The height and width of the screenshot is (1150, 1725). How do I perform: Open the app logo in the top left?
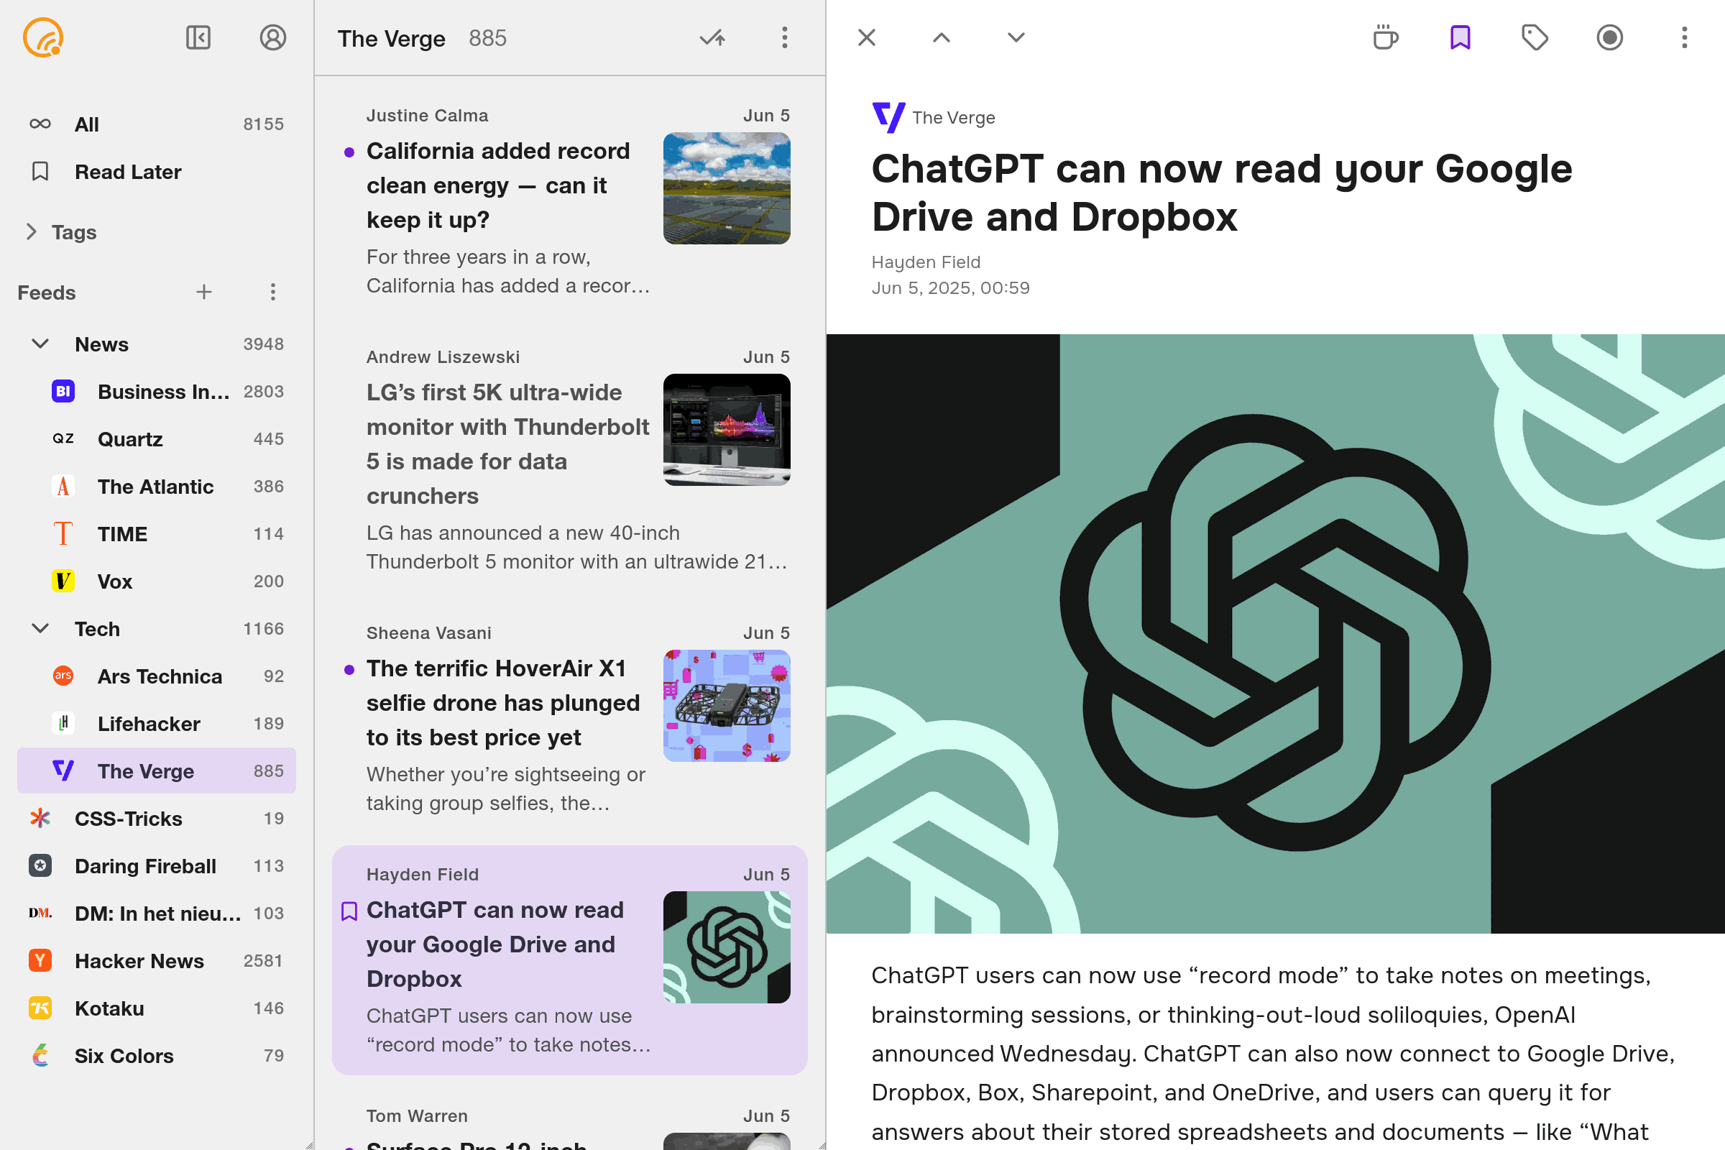(42, 37)
